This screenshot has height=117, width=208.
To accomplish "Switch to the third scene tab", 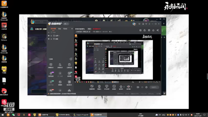I will point(65,29).
